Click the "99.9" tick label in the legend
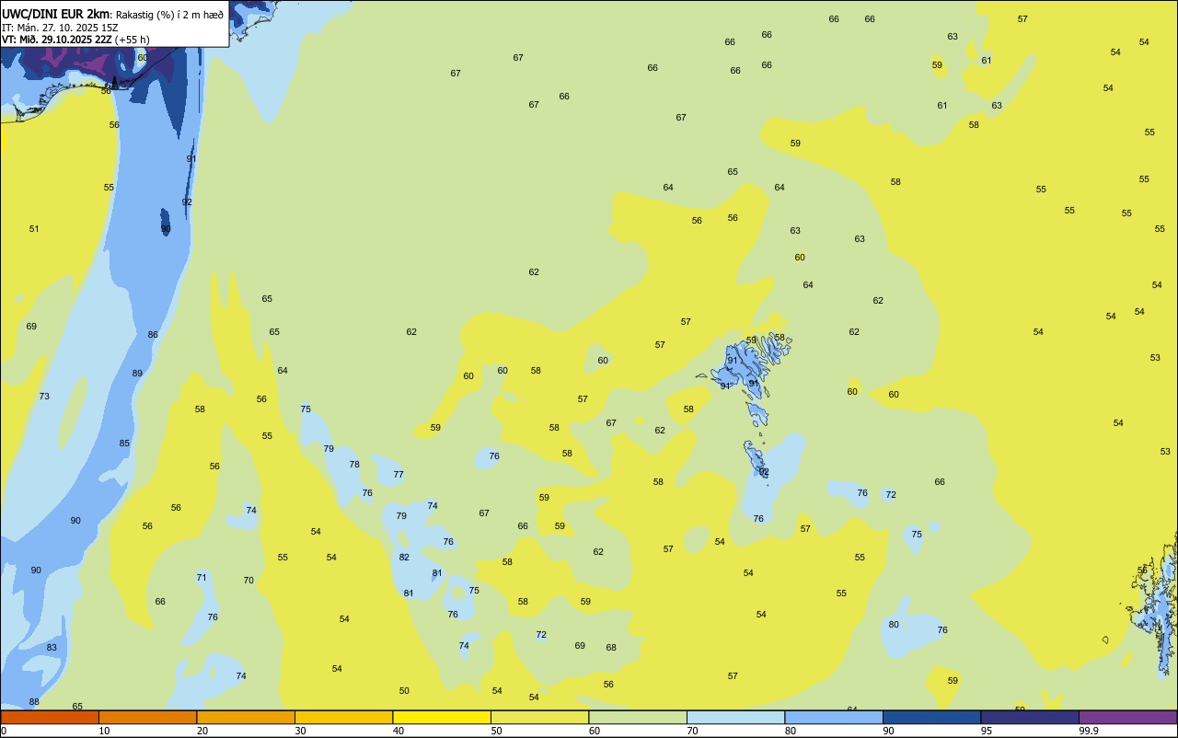 (1089, 731)
